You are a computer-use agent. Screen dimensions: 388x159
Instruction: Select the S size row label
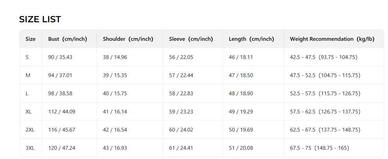coord(27,57)
